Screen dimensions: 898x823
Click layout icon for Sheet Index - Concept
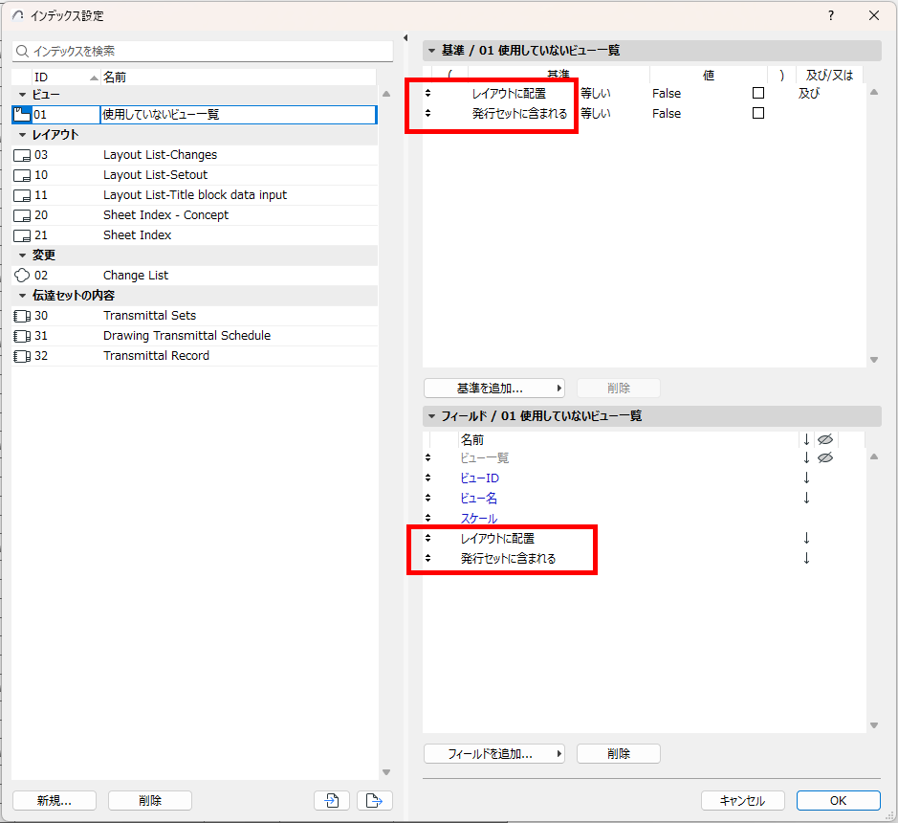click(x=22, y=215)
